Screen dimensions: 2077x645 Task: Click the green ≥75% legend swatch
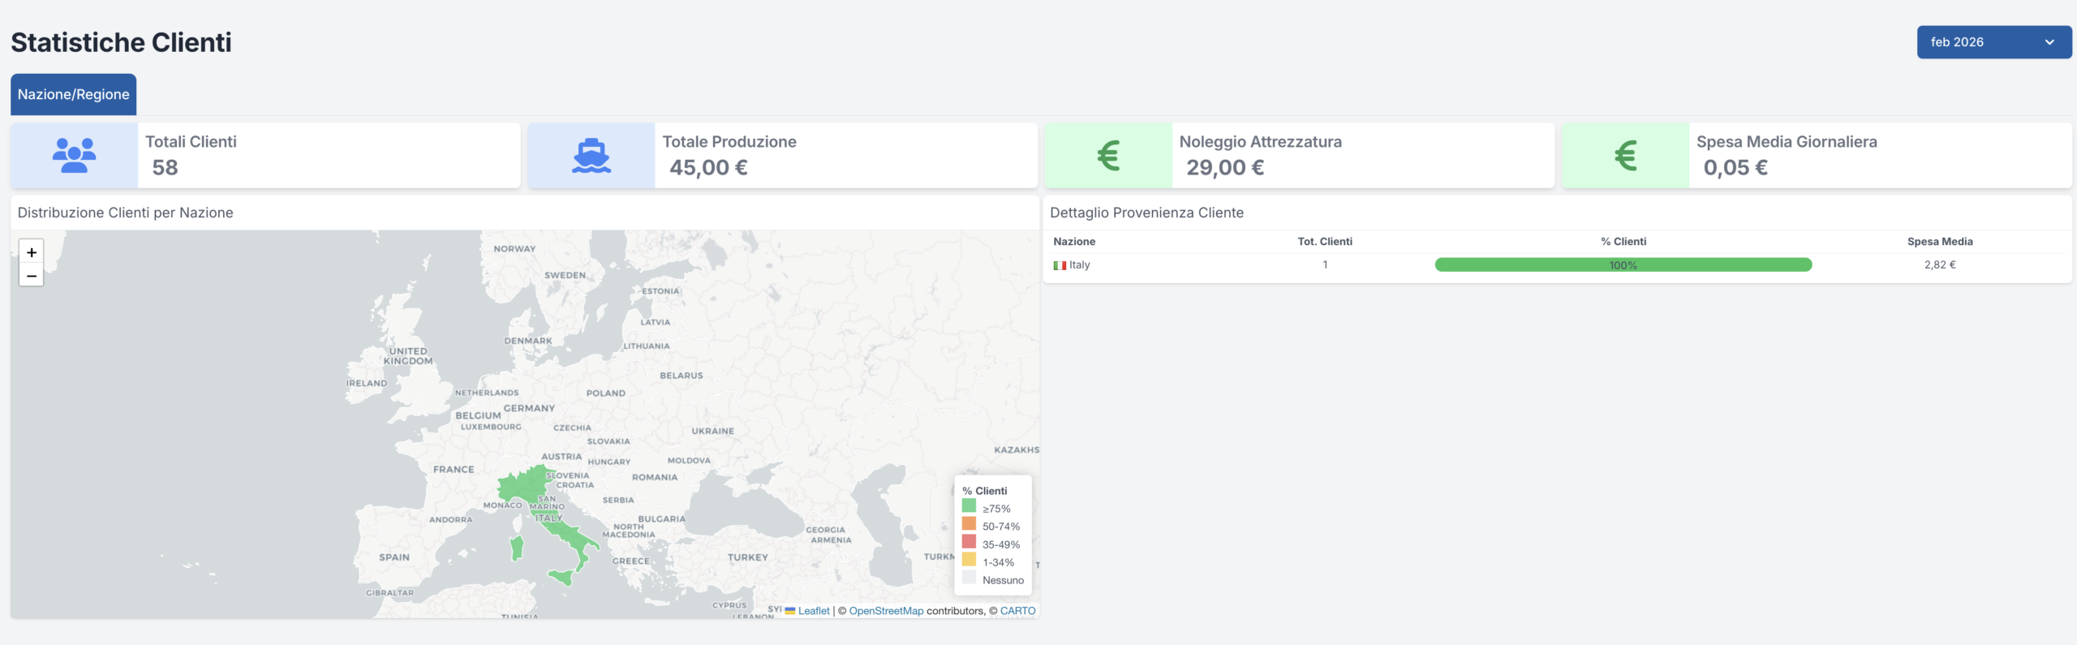click(x=969, y=506)
